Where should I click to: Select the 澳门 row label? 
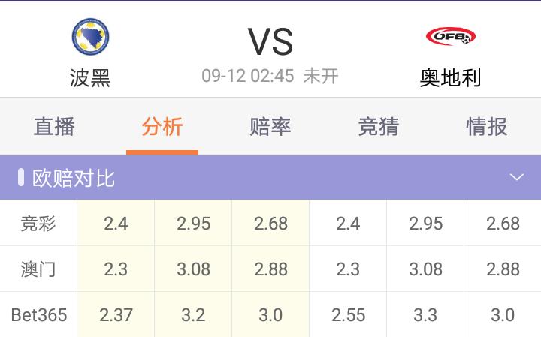[38, 269]
